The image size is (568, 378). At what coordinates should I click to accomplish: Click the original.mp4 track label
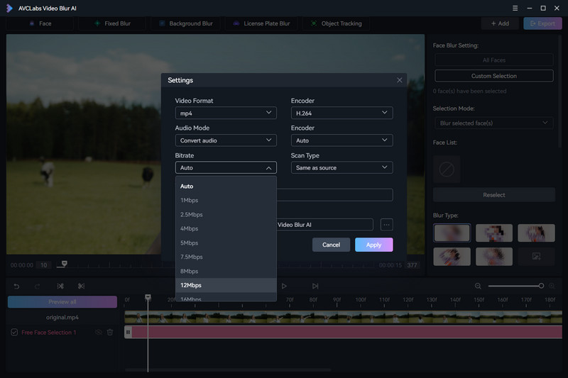[62, 317]
